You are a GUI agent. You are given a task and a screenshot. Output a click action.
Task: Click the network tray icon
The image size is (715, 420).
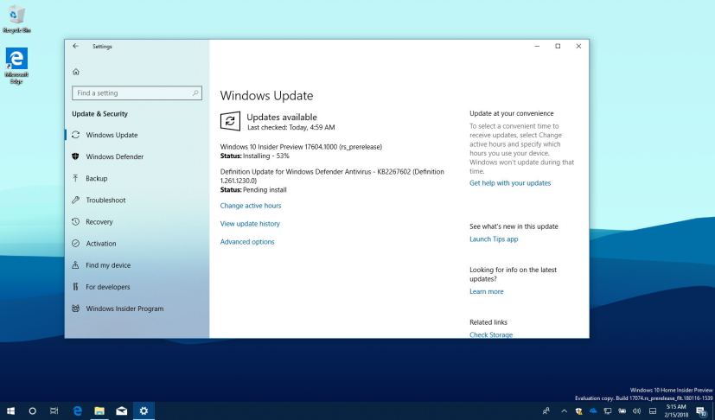608,410
